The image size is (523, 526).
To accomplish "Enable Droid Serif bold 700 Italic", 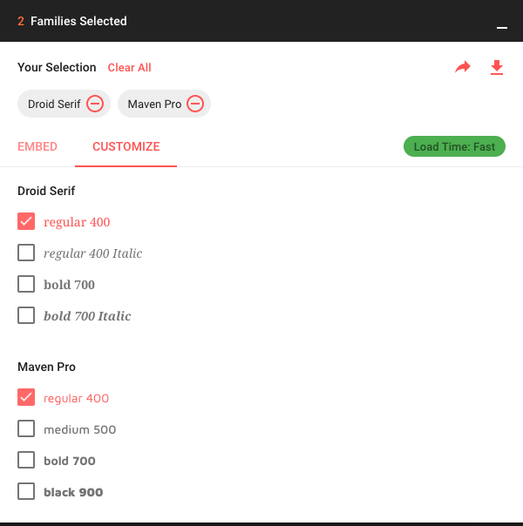I will tap(26, 315).
